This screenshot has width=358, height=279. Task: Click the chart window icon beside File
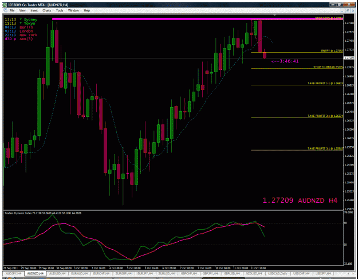coord(5,10)
